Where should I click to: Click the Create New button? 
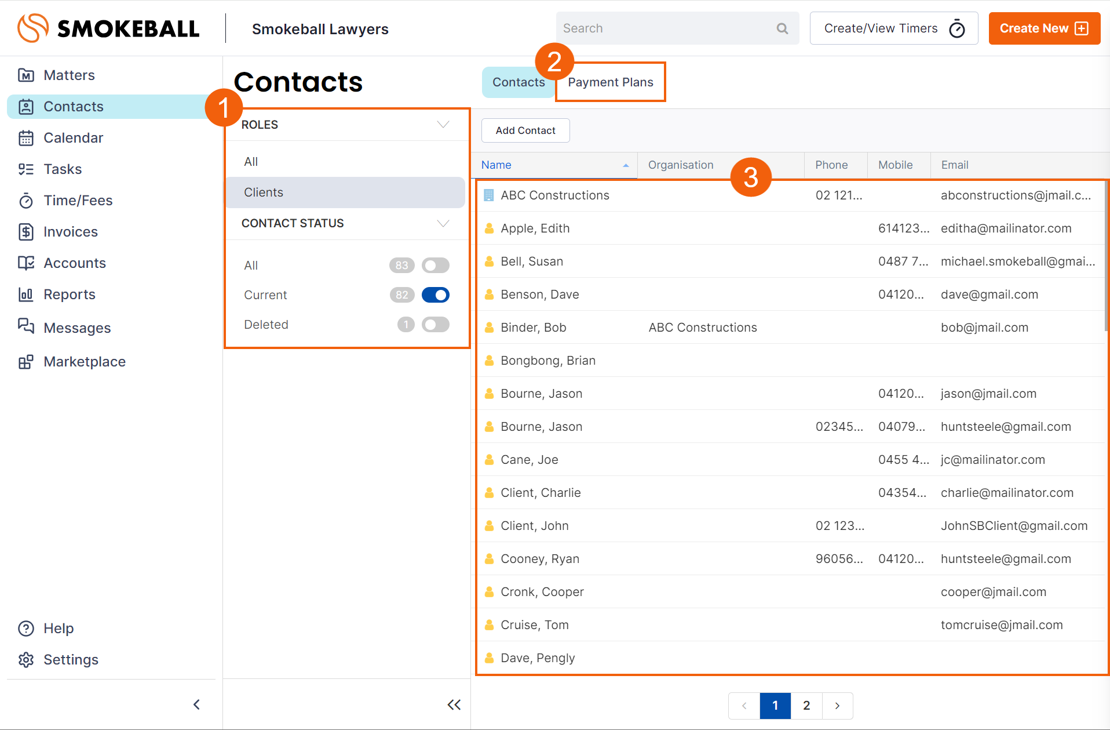1045,28
